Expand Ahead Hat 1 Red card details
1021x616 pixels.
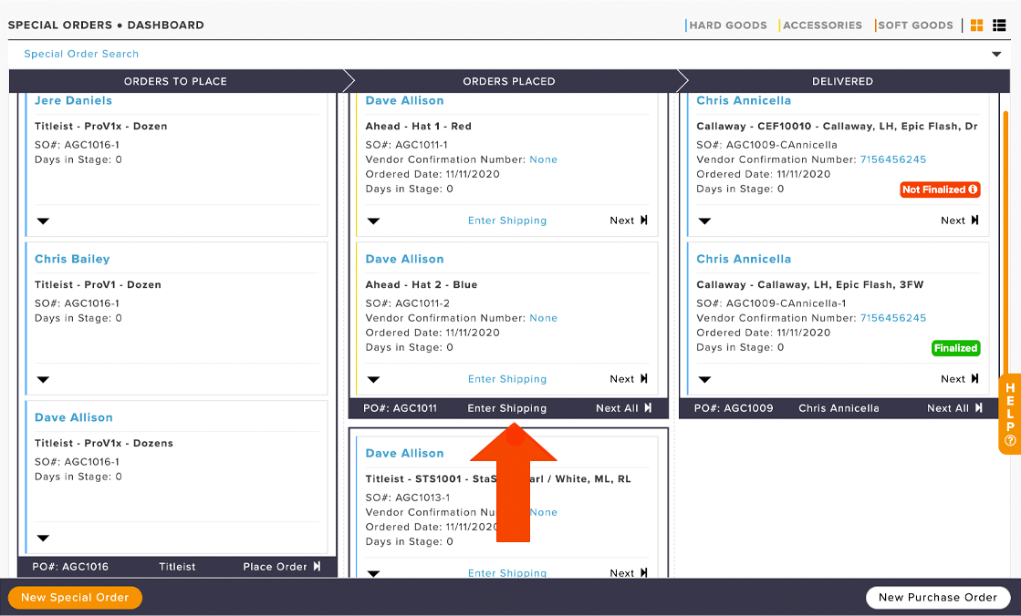tap(374, 221)
